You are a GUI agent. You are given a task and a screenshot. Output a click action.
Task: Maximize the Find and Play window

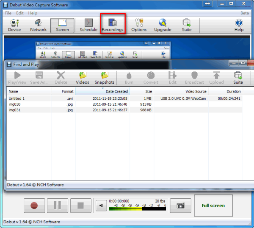click(x=243, y=63)
